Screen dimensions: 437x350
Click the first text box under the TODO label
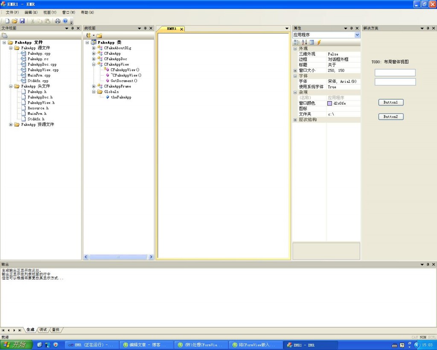coord(395,73)
